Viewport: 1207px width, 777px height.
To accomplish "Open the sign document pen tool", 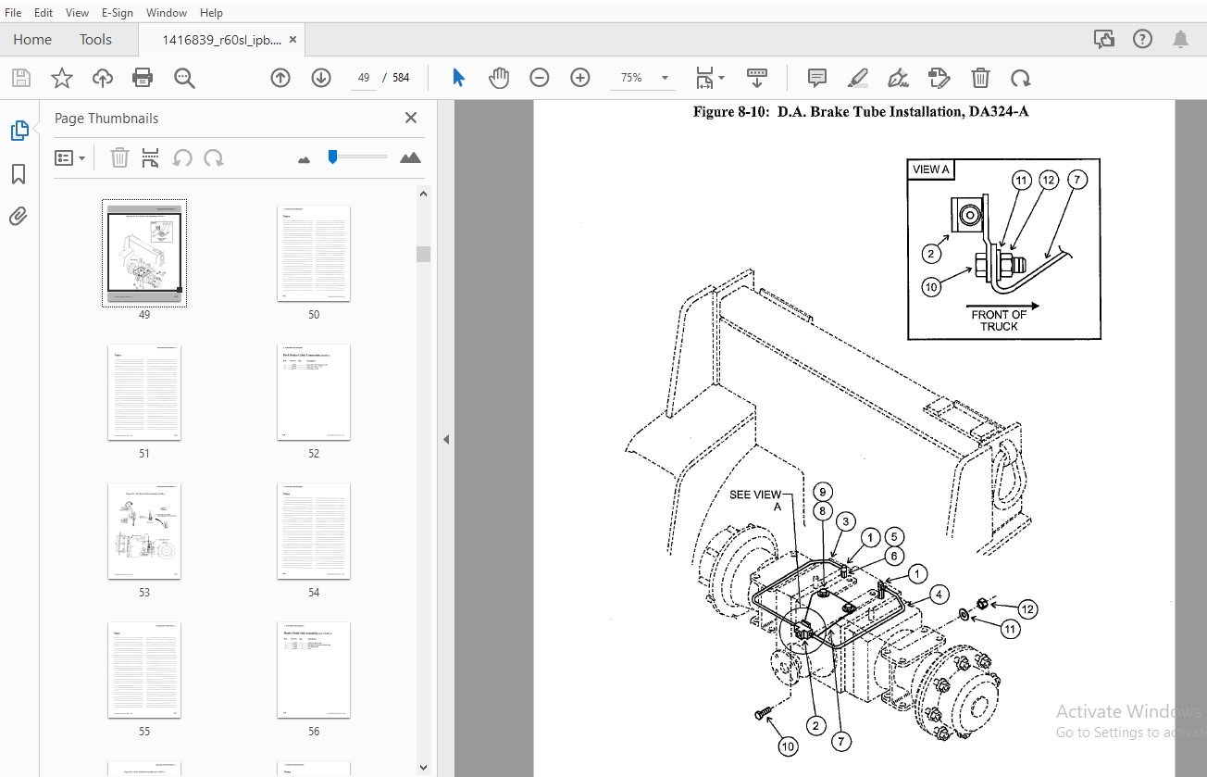I will [x=898, y=78].
